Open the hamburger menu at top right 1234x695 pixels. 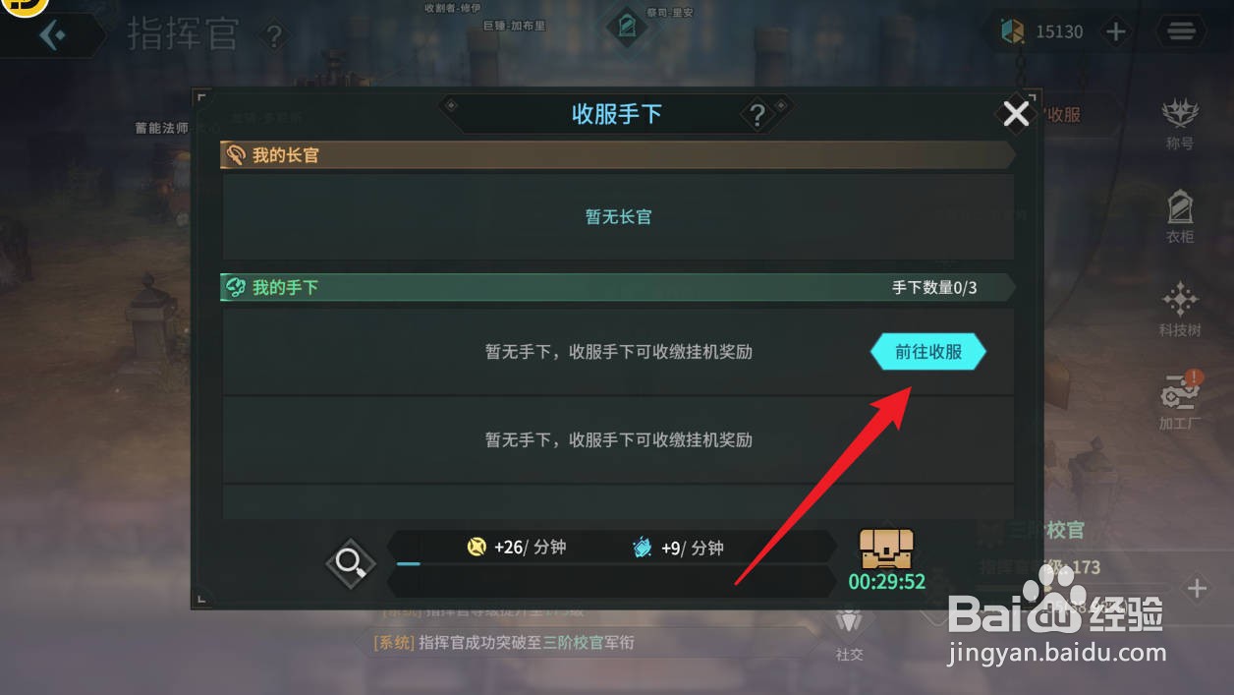[x=1181, y=31]
